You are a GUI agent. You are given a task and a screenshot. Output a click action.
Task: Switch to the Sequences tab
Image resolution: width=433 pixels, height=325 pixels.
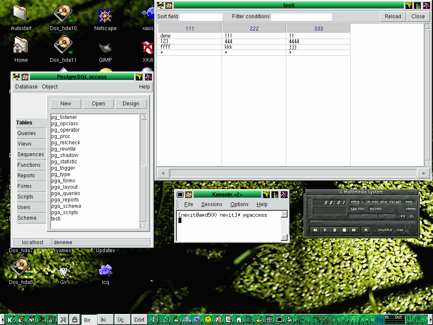click(x=31, y=154)
